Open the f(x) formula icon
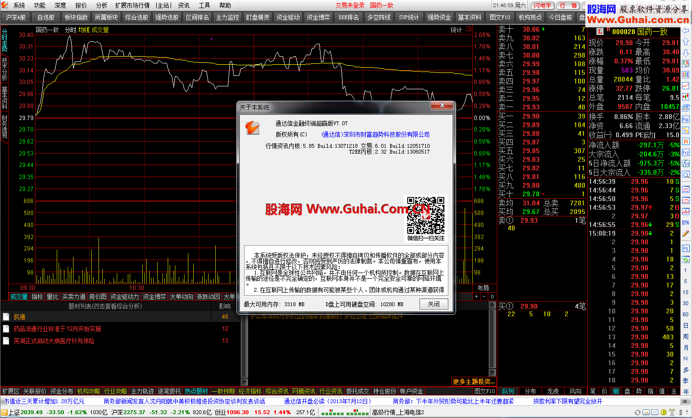692x418 pixels. tap(686, 163)
